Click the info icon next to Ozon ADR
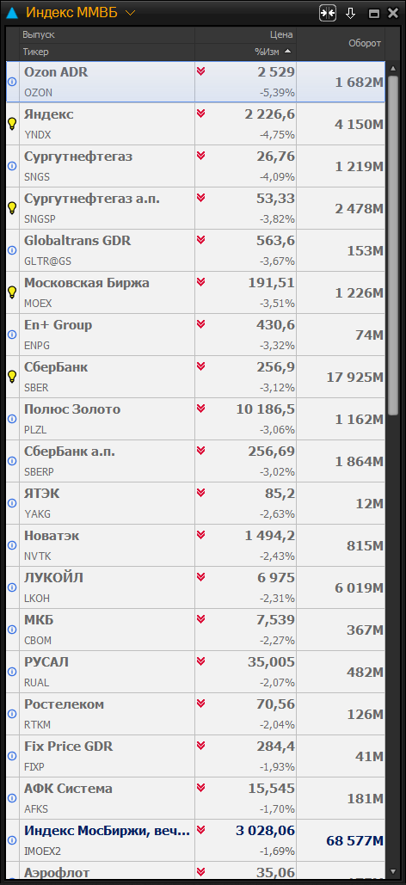The width and height of the screenshot is (406, 885). tap(12, 82)
